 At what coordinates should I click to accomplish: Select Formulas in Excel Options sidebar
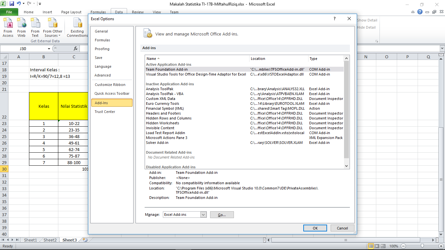pyautogui.click(x=111, y=40)
